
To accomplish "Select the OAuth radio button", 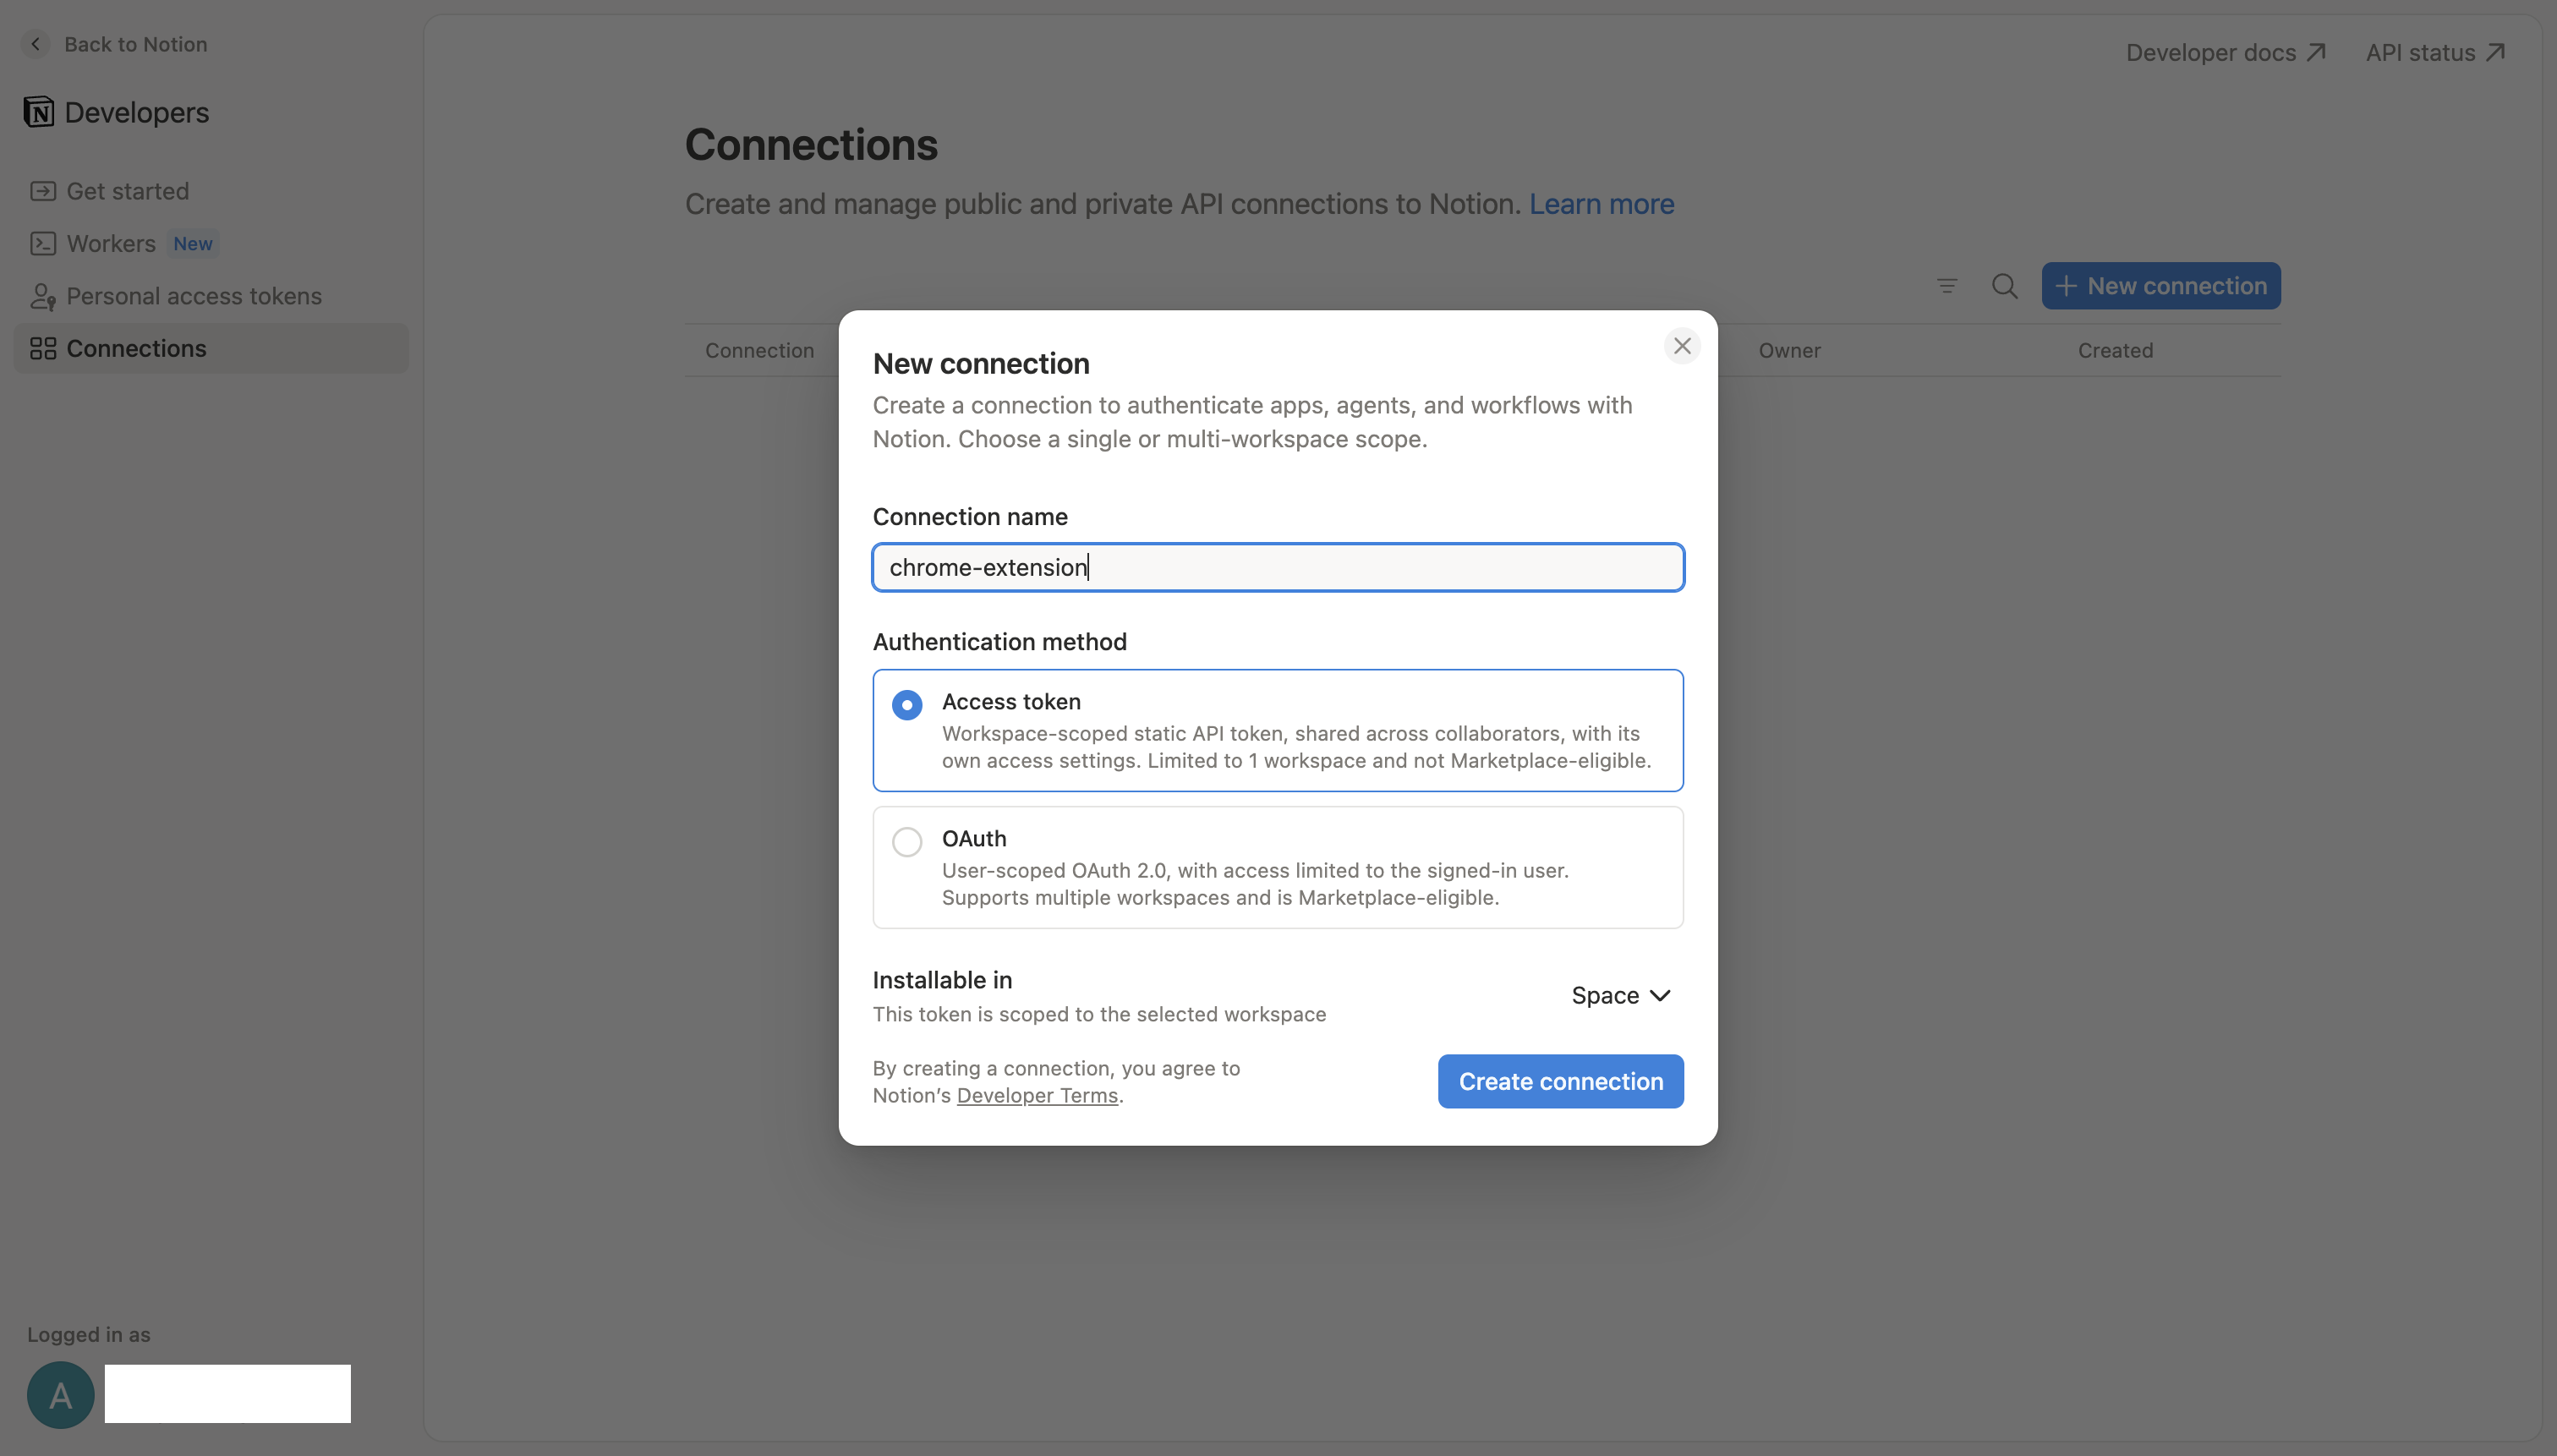I will pyautogui.click(x=907, y=842).
